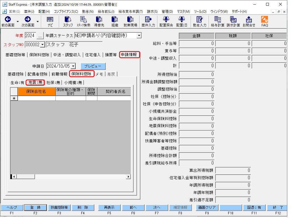Image resolution: width=291 pixels, height=218 pixels.
Task: Click the 年度 lookup ... button
Action: (x=40, y=35)
